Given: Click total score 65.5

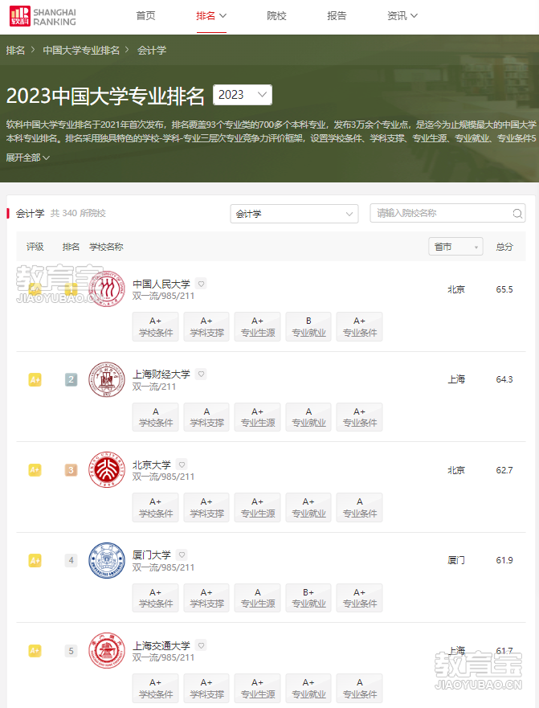Looking at the screenshot, I should point(504,289).
